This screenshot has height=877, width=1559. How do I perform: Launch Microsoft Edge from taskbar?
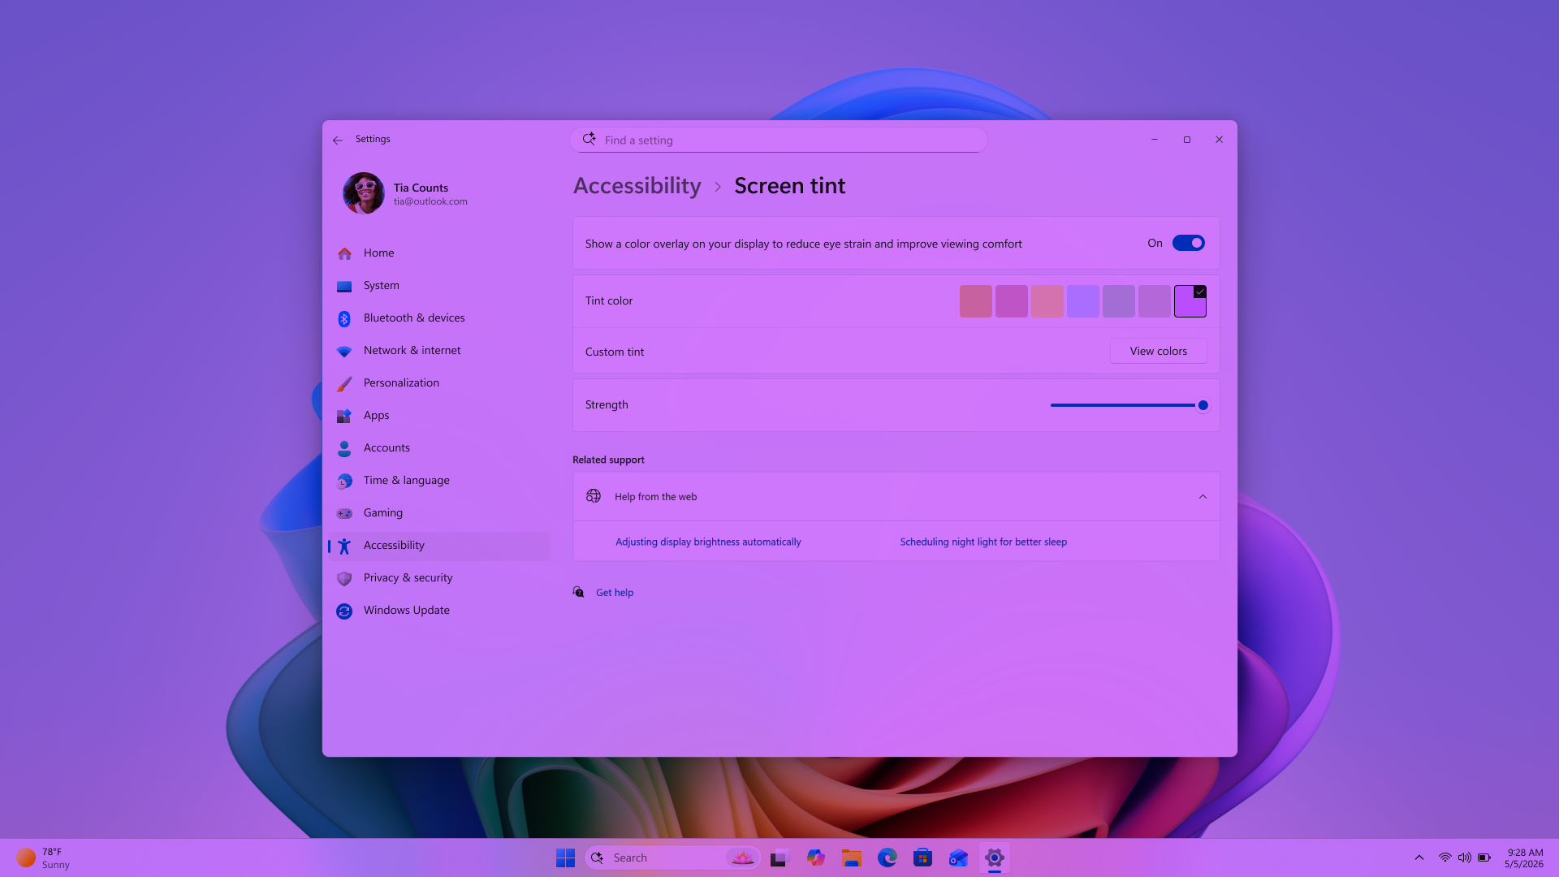(x=887, y=858)
